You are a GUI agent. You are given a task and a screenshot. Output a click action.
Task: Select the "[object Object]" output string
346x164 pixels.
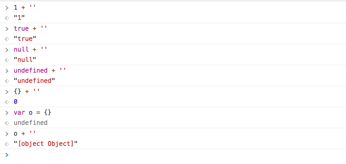click(x=46, y=144)
